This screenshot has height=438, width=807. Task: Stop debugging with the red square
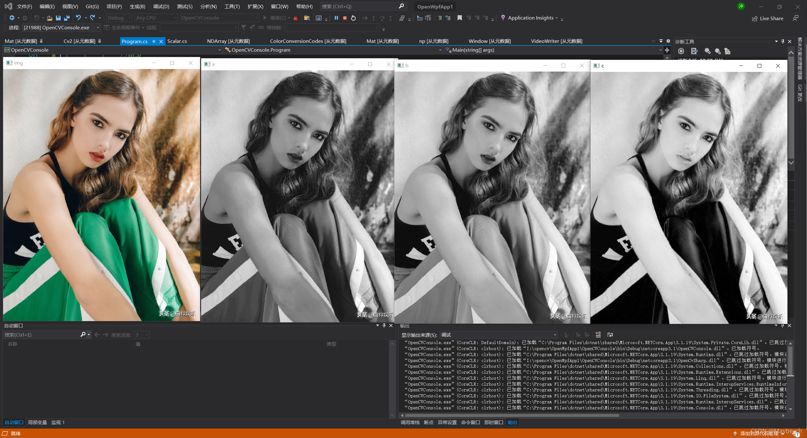345,18
